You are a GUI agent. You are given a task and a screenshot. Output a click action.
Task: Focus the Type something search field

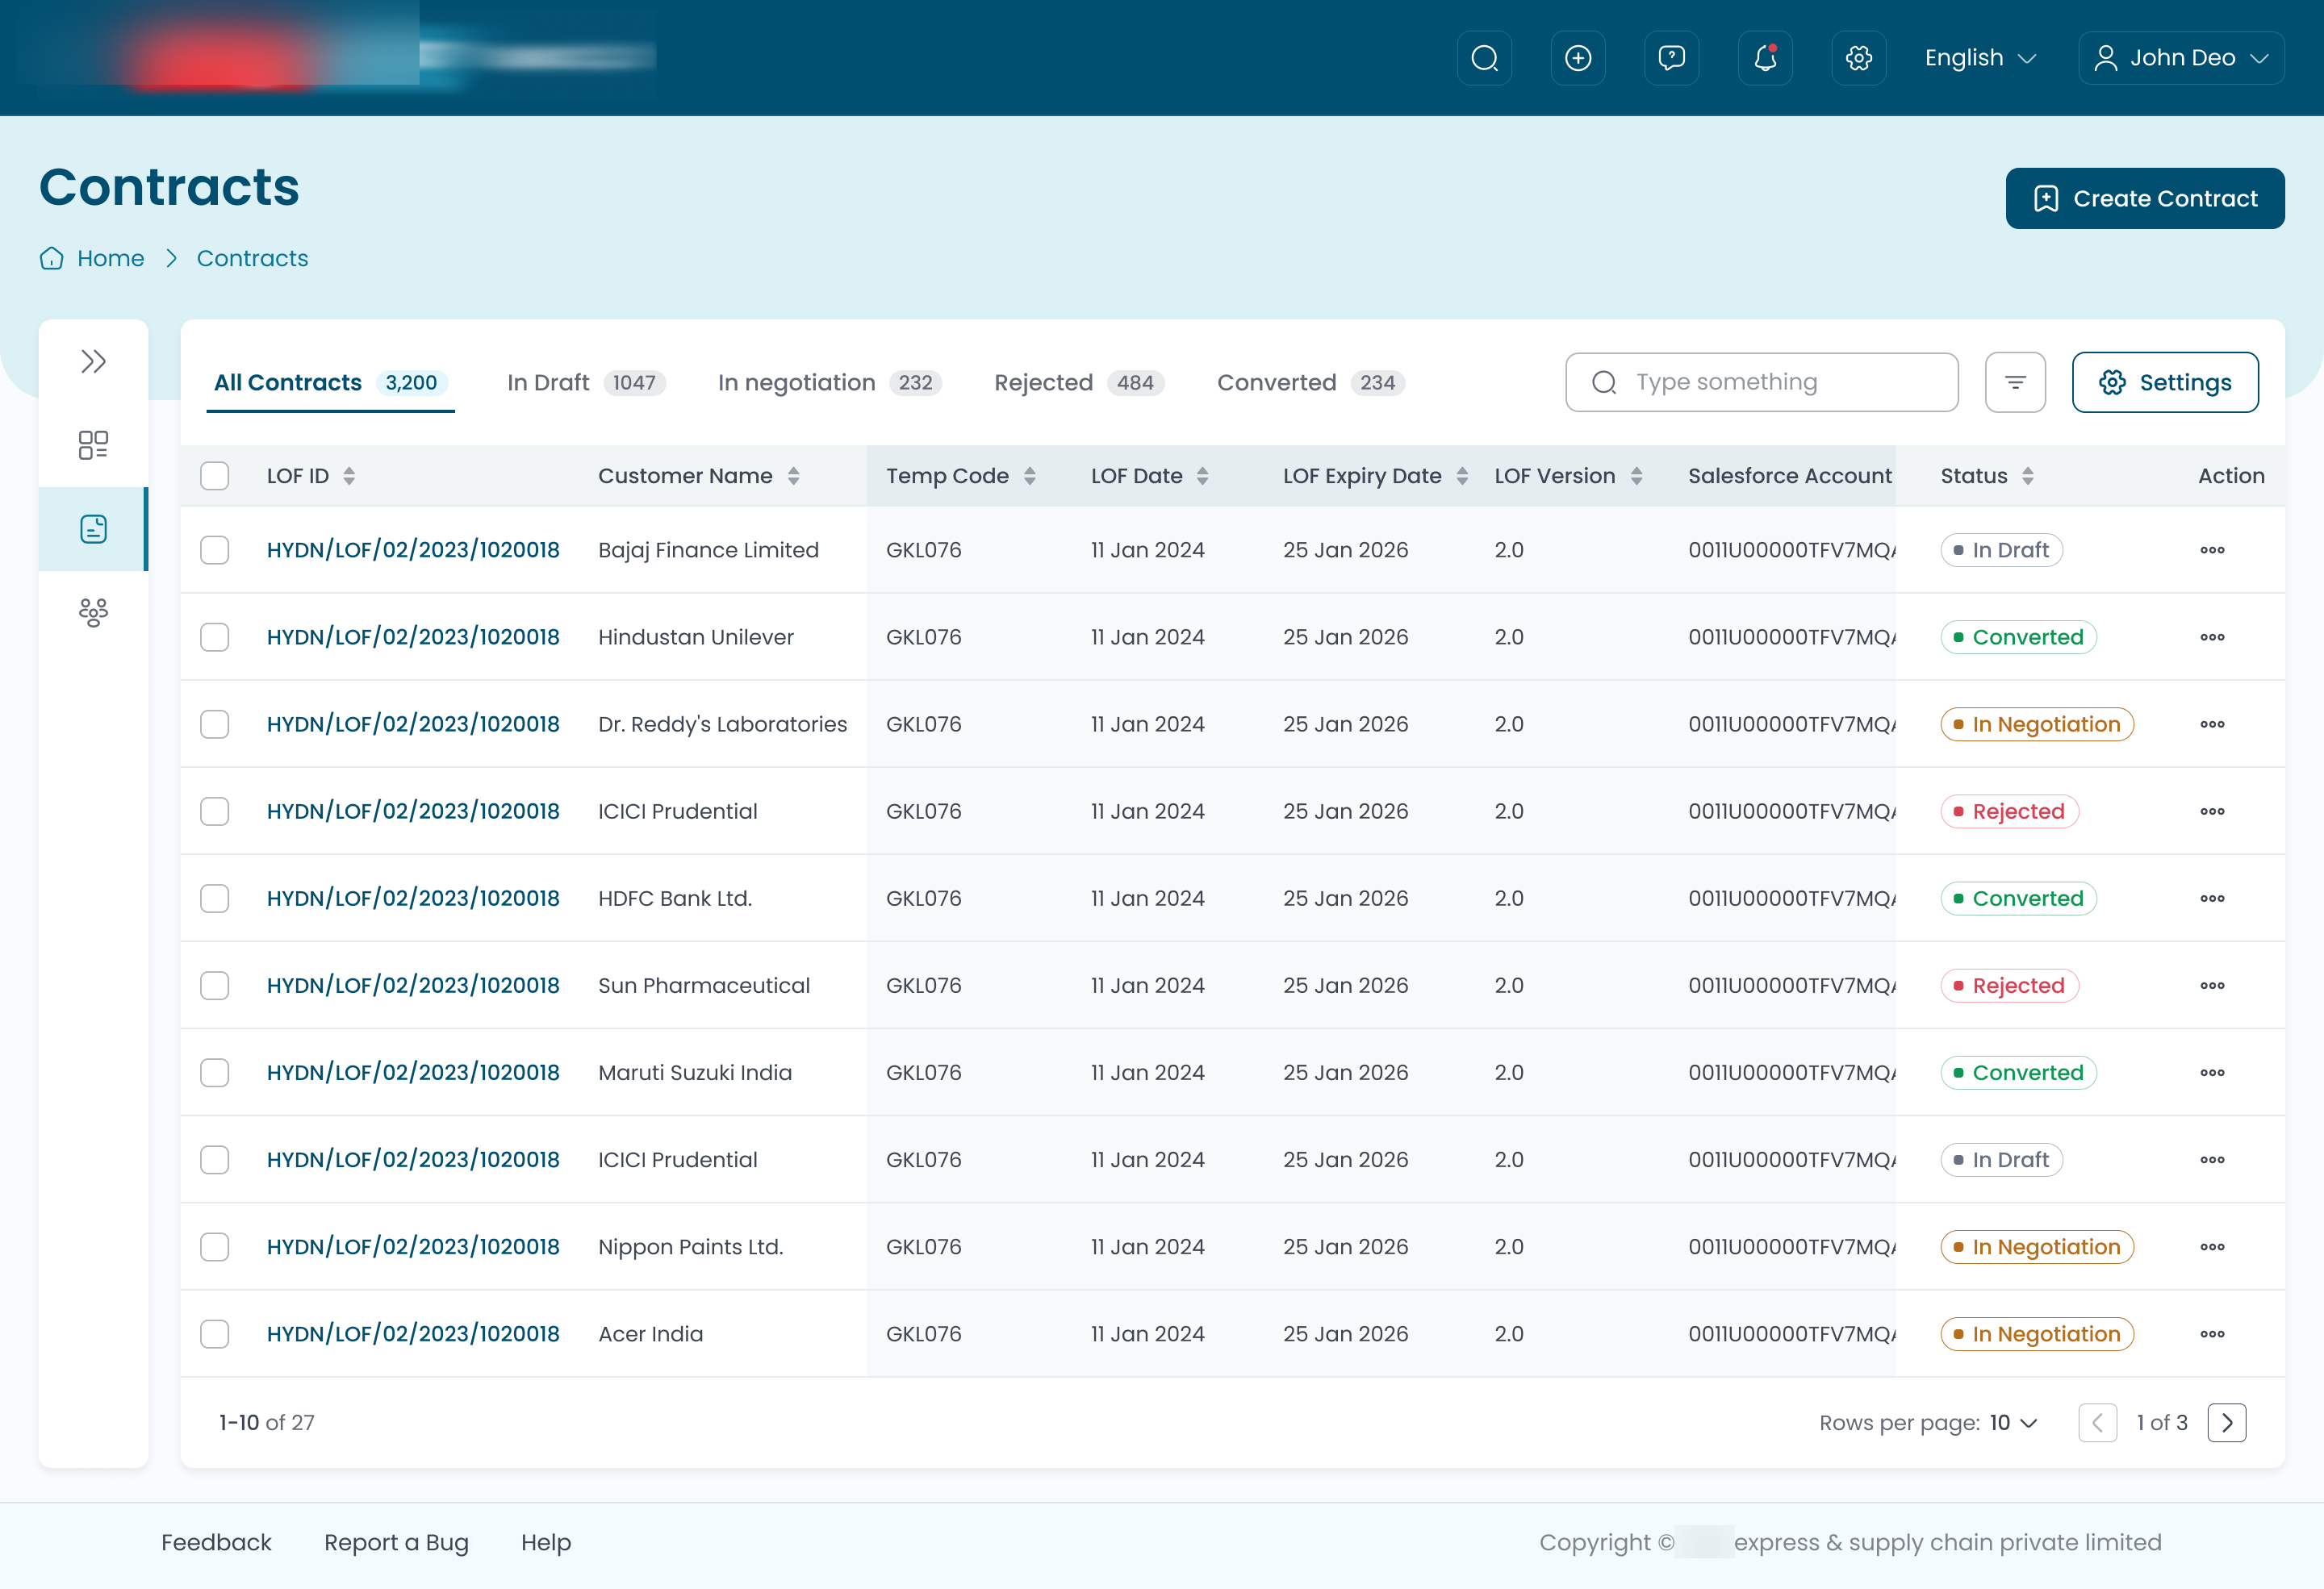coord(1761,382)
